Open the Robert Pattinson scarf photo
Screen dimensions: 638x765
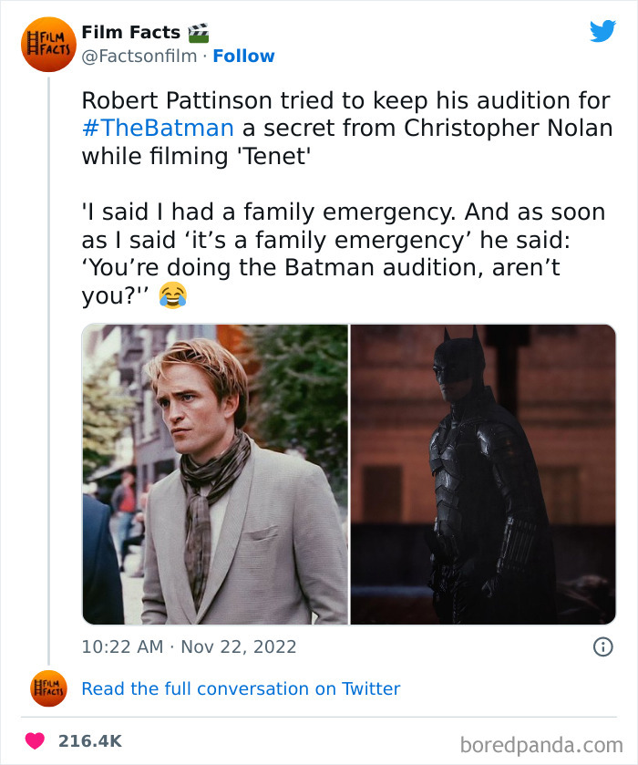(213, 472)
